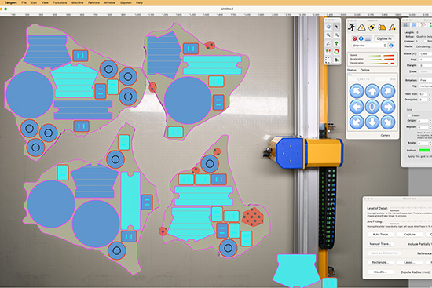Open the Flip dropdown set to Horizontal
432x288 pixels.
426,86
